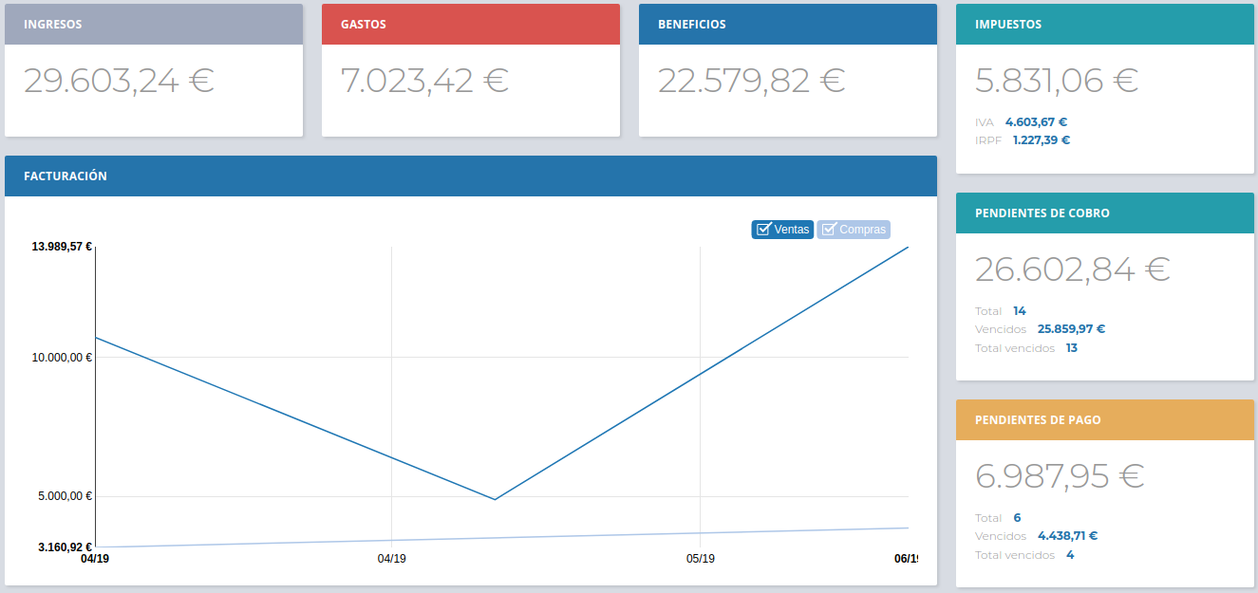Viewport: 1258px width, 593px height.
Task: Click the taxes total 5.831,06 €
Action: click(1056, 81)
